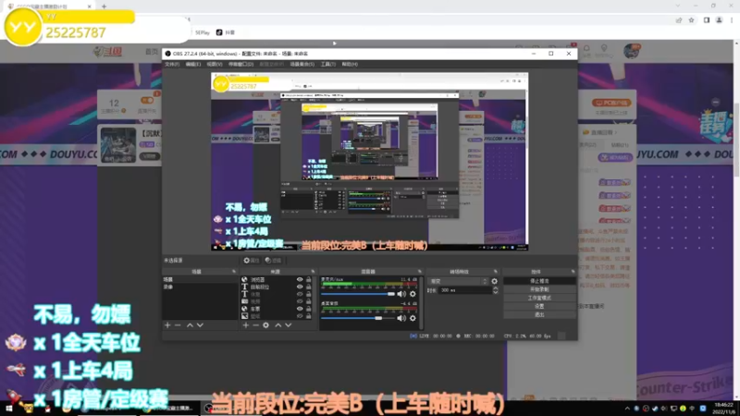Open the 帮助(H) menu in OBS

tap(350, 64)
